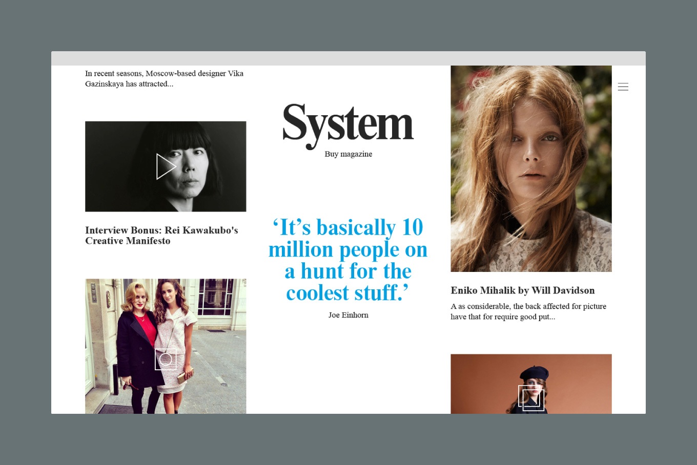Click the System magazine logo

click(348, 124)
